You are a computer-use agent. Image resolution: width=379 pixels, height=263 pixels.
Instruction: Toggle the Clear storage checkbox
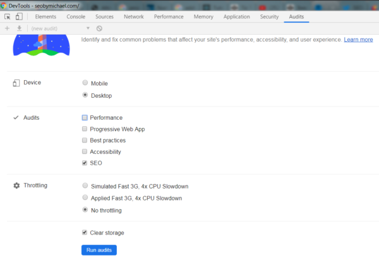click(x=85, y=232)
